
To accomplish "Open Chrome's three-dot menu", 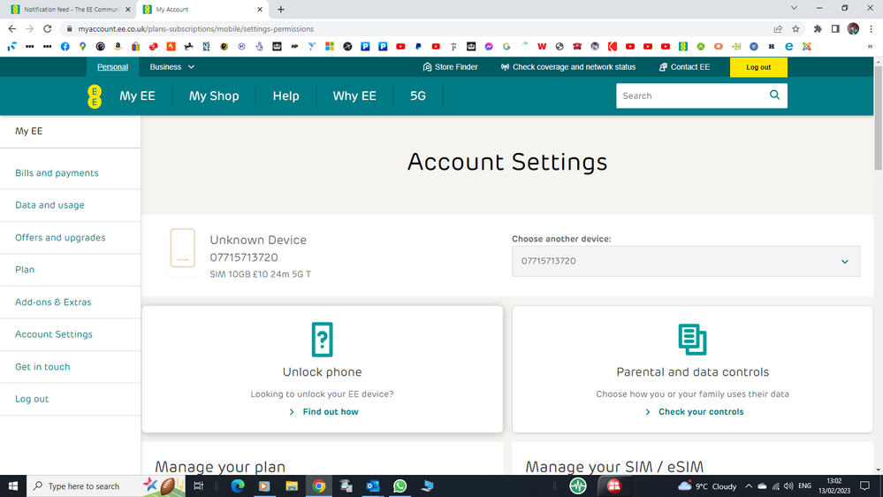I will click(x=871, y=28).
